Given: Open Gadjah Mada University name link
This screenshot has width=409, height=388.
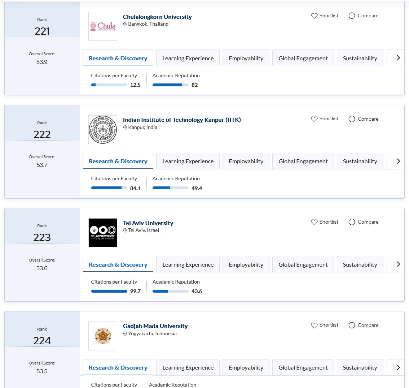Looking at the screenshot, I should tap(155, 326).
